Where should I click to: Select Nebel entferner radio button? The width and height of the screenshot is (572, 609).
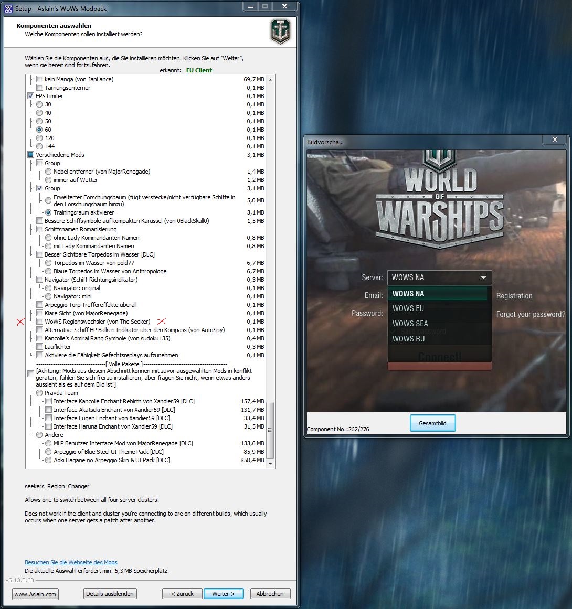point(48,172)
